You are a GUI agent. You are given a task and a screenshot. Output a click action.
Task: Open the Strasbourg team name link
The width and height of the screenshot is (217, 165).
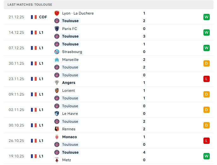pyautogui.click(x=72, y=52)
